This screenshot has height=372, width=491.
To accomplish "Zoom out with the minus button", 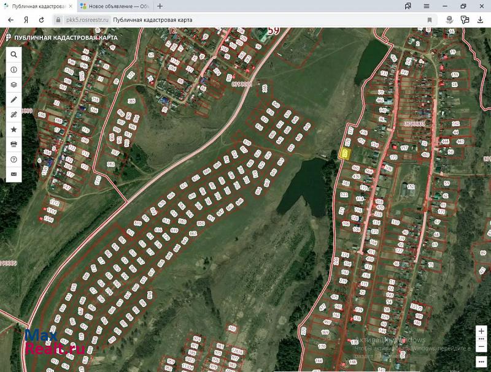I will [482, 347].
